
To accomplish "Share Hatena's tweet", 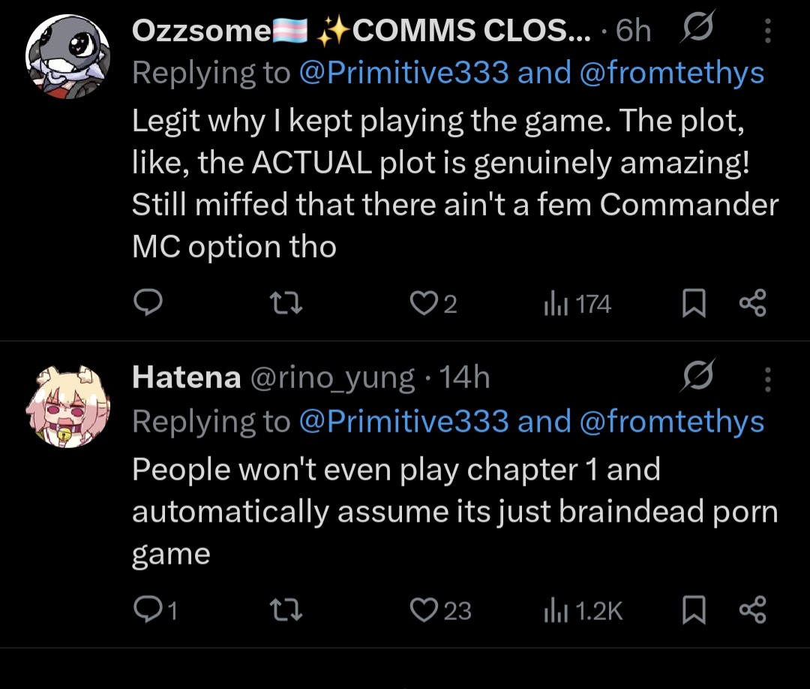I will tap(752, 609).
